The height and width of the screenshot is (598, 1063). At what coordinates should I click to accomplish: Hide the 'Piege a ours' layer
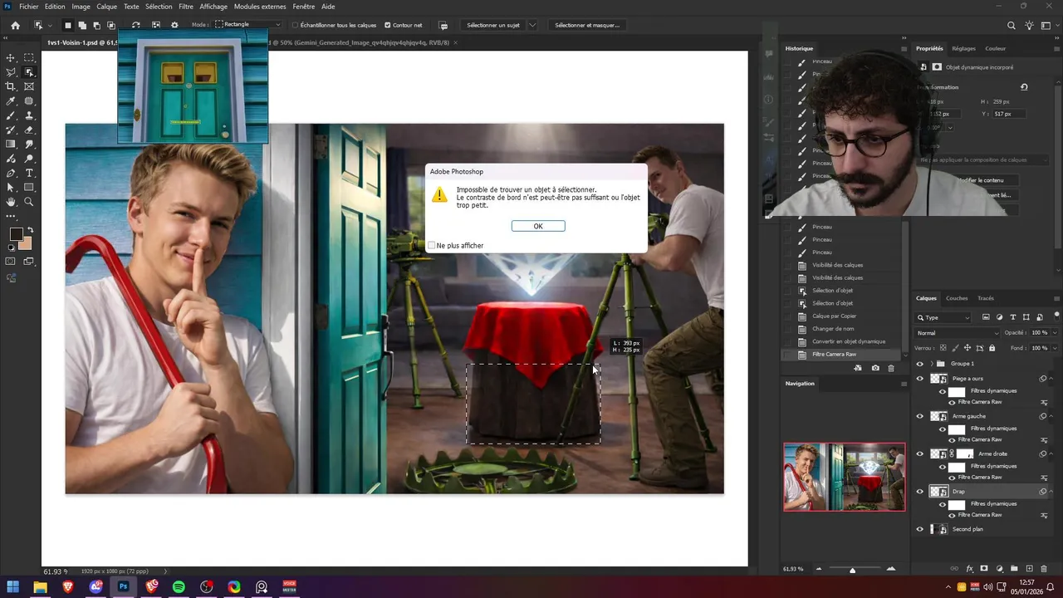[x=919, y=379]
